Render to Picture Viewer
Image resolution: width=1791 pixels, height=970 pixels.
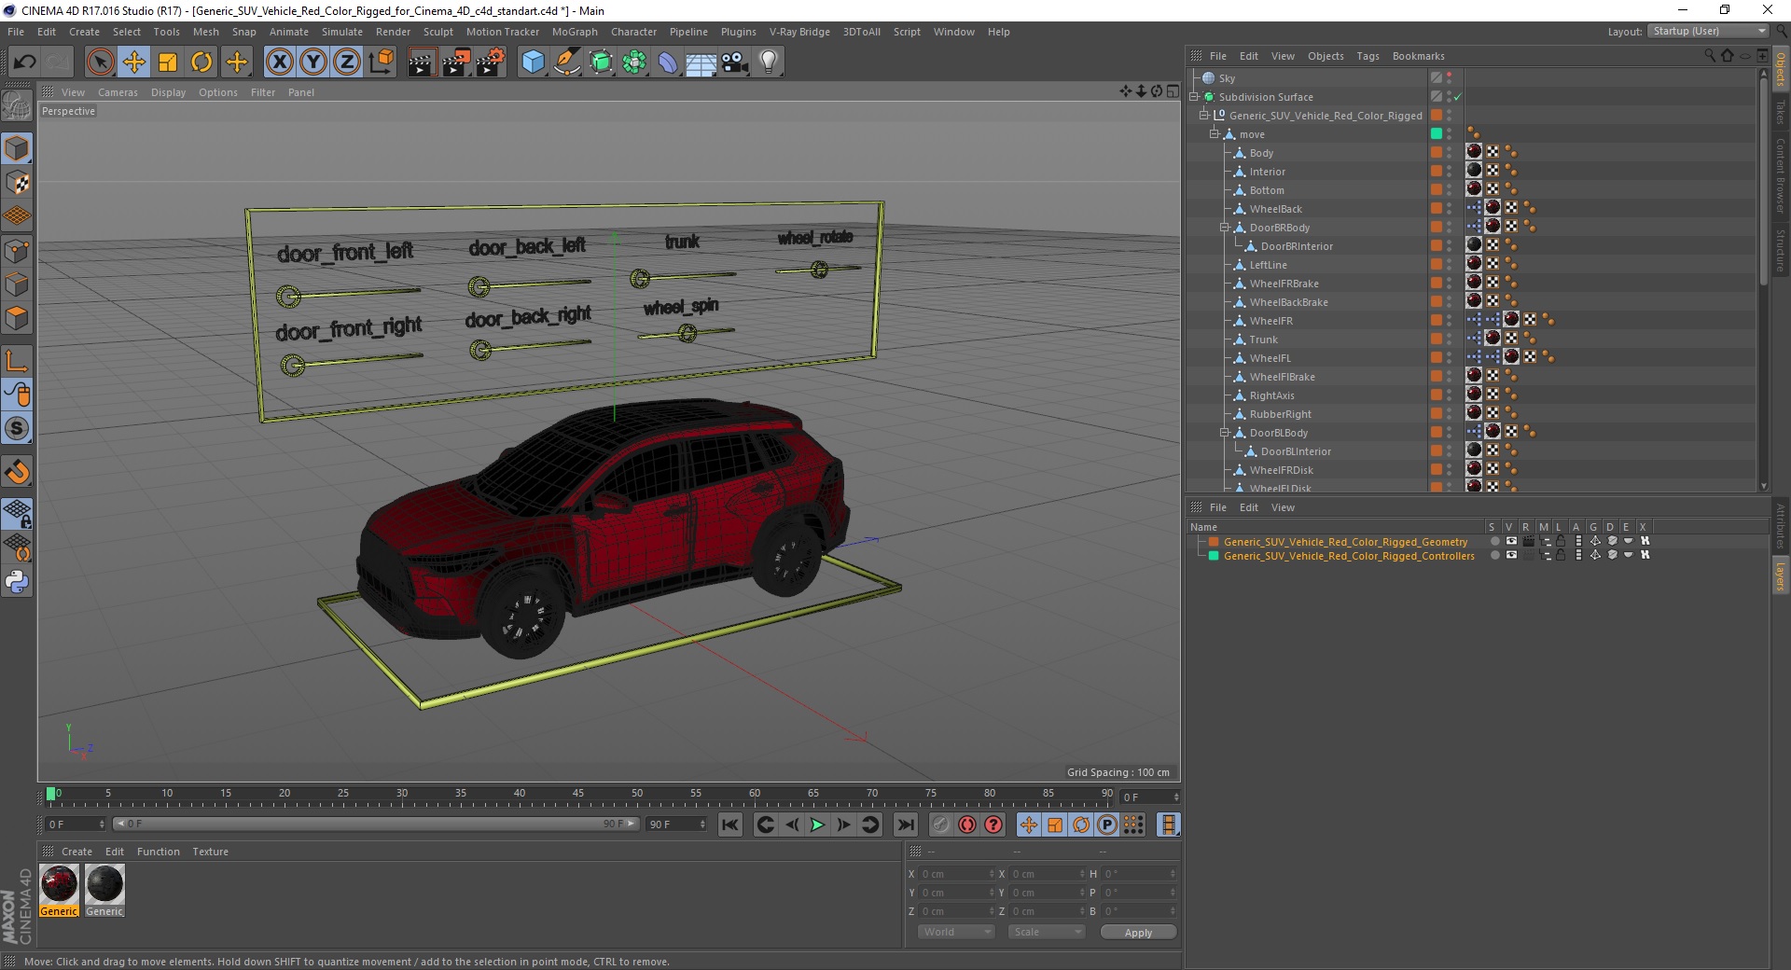(456, 62)
